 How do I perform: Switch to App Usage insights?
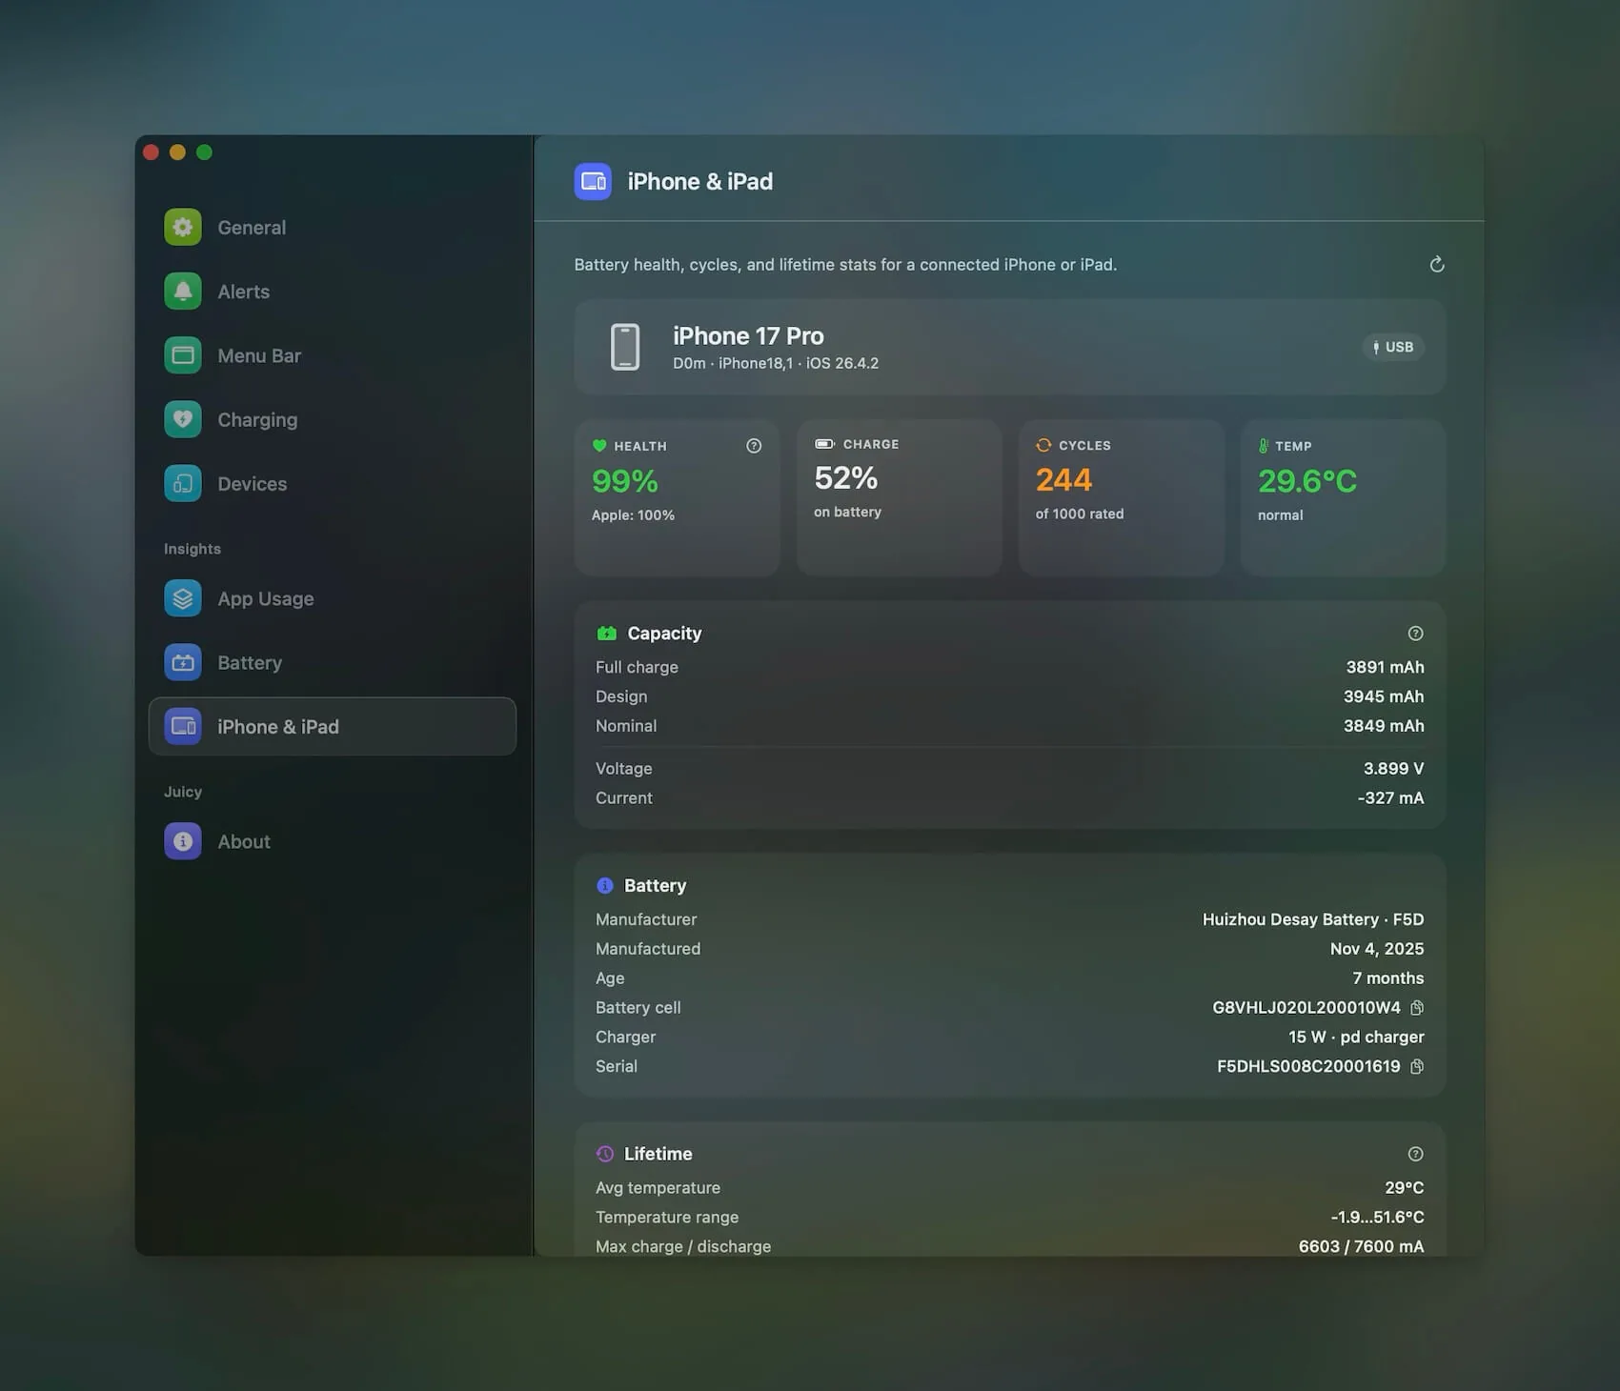click(x=266, y=599)
